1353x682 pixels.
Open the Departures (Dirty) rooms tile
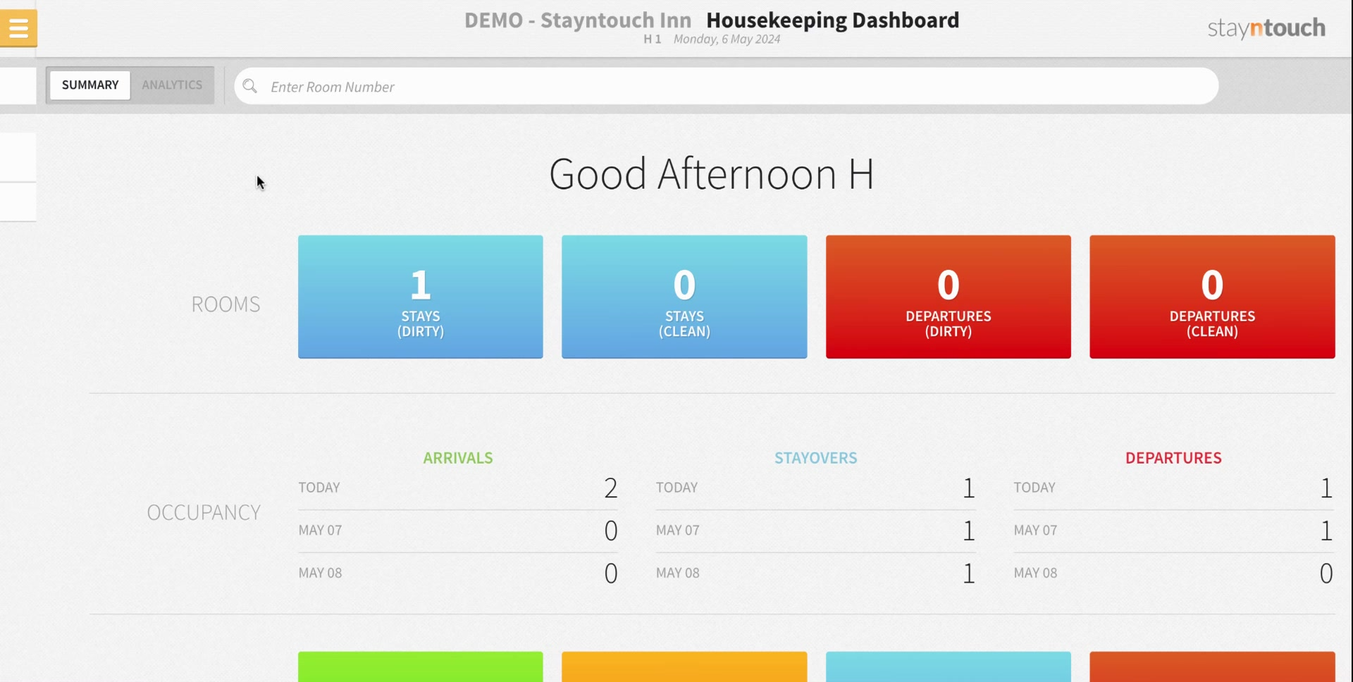coord(949,297)
